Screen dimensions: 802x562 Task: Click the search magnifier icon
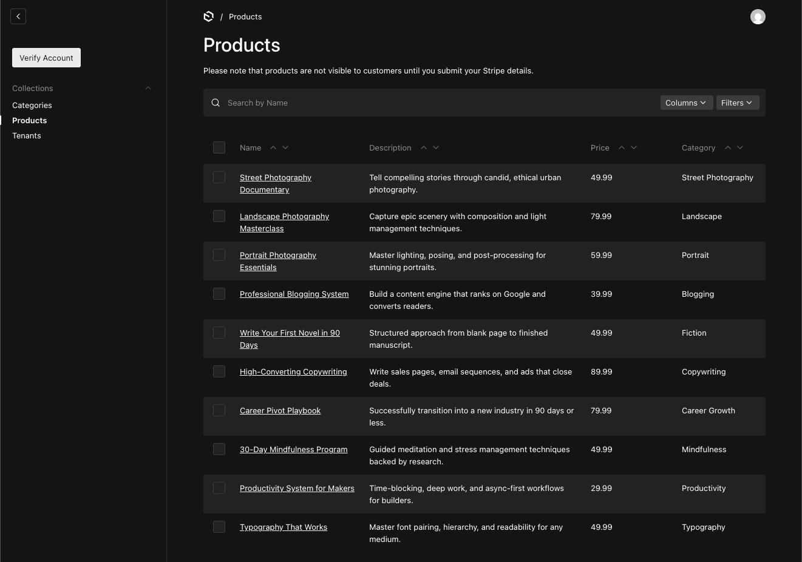[x=216, y=103]
